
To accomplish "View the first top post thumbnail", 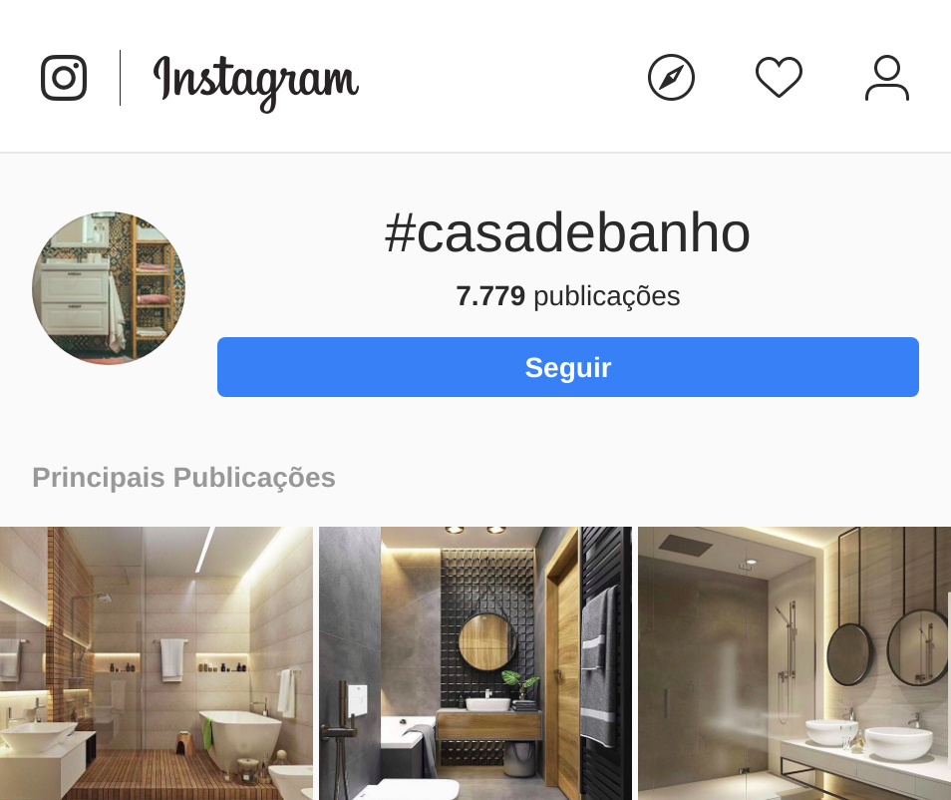I will [157, 663].
